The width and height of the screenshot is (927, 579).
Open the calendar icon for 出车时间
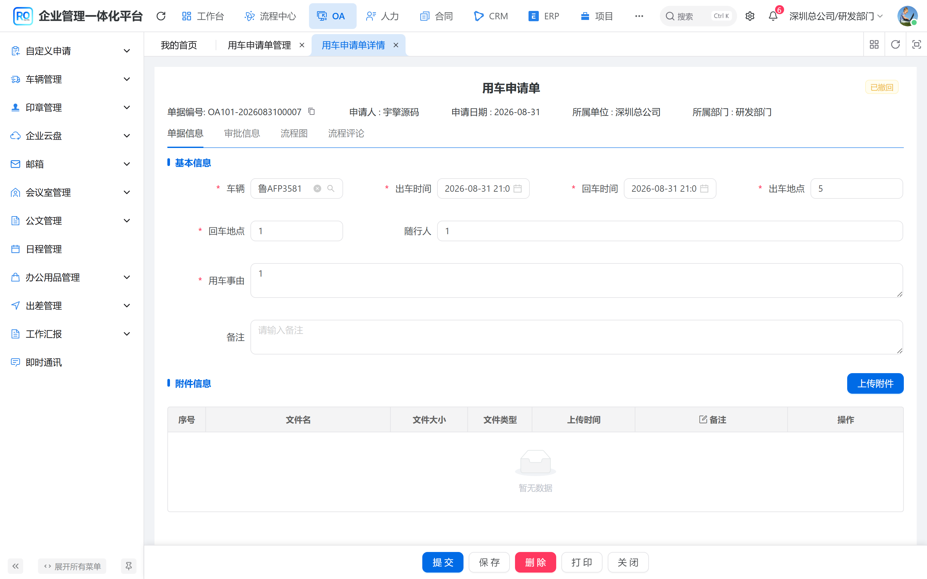click(518, 188)
